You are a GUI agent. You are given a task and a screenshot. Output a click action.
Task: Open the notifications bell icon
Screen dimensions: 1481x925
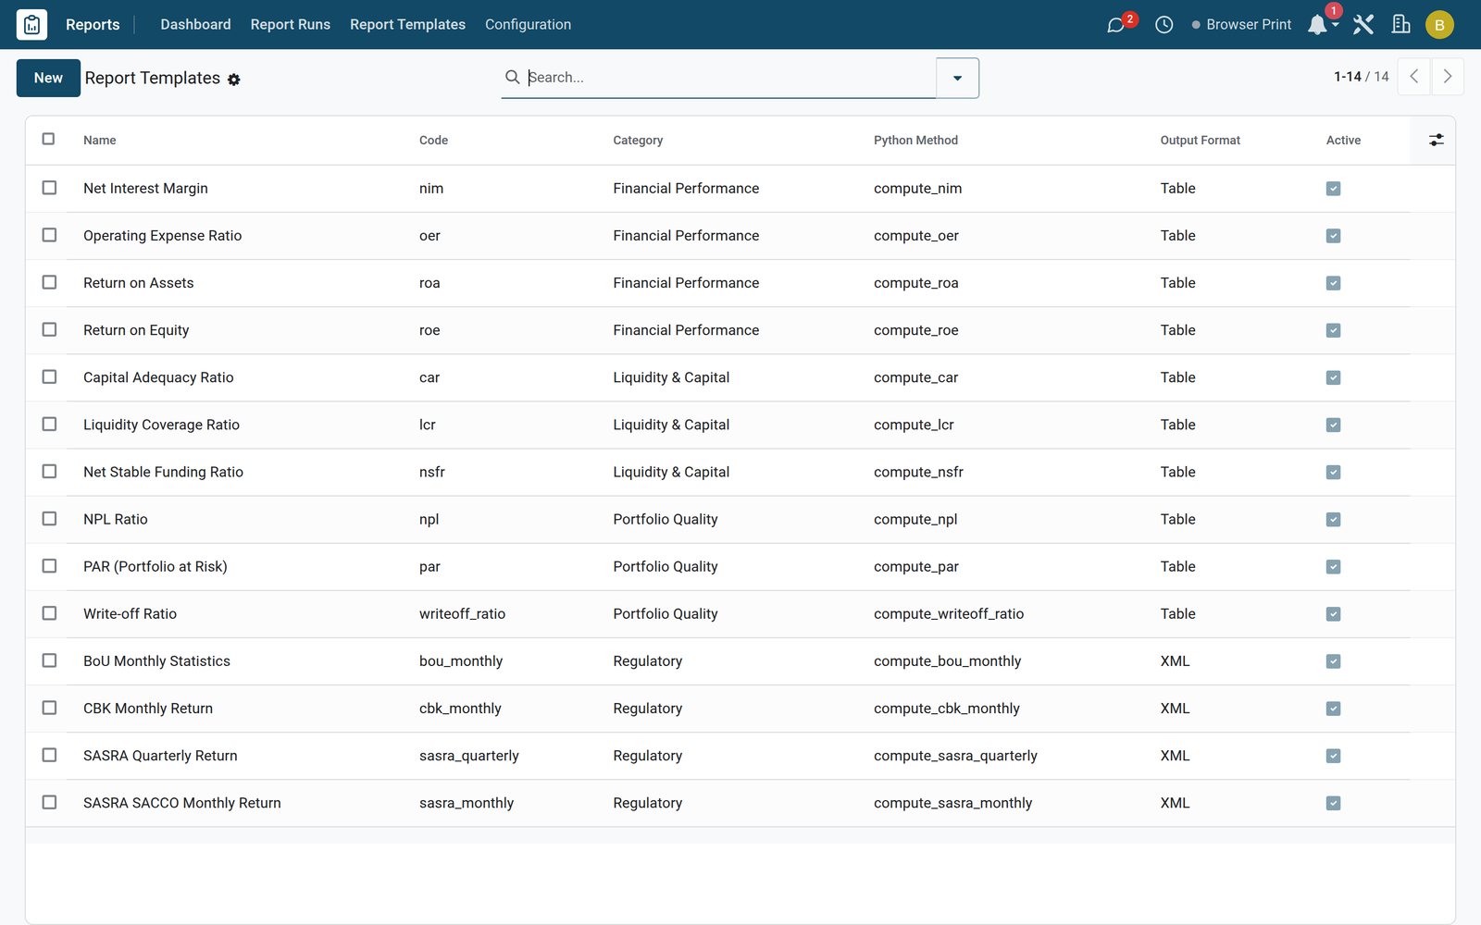pyautogui.click(x=1317, y=25)
